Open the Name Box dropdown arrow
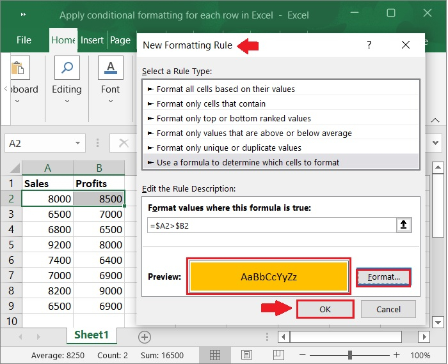 pos(77,143)
